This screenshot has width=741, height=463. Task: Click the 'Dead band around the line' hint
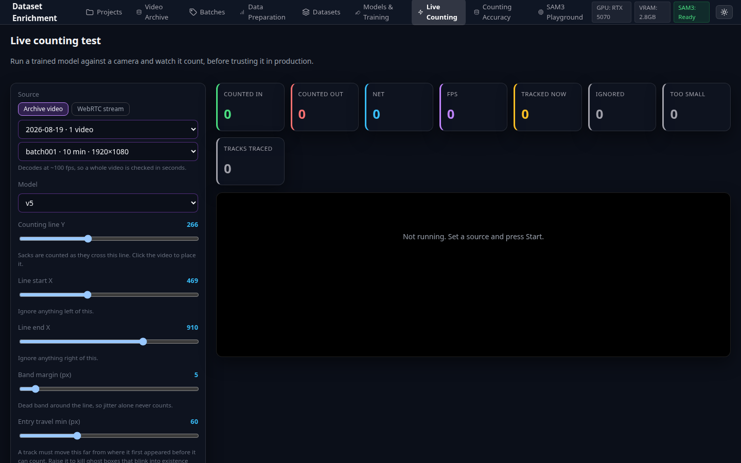(x=95, y=405)
